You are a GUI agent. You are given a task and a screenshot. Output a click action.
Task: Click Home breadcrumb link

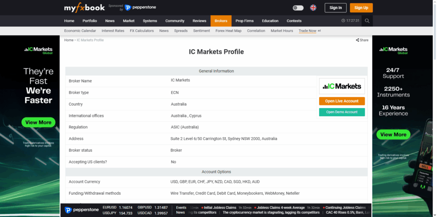(x=69, y=40)
